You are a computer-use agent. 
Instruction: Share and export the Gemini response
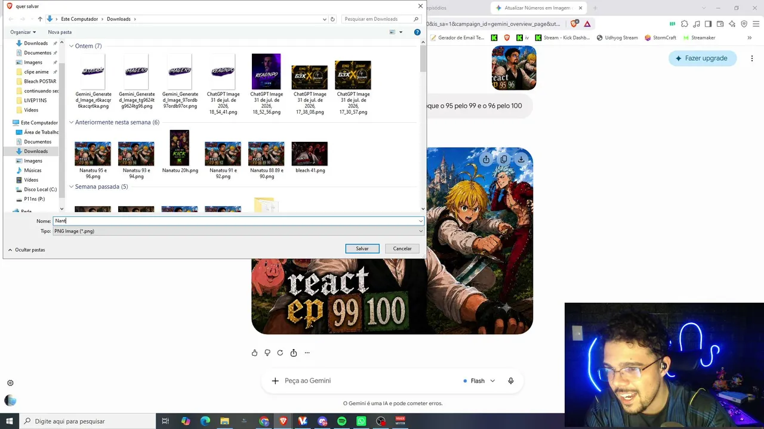(294, 353)
